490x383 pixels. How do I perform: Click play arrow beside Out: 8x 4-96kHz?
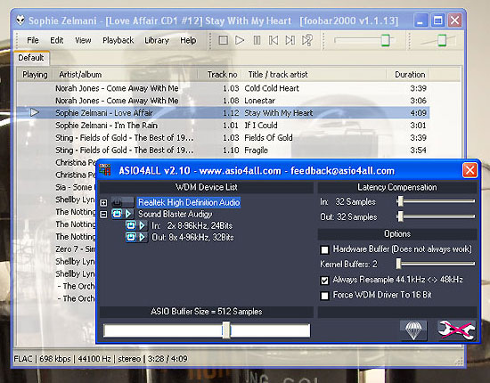point(143,238)
